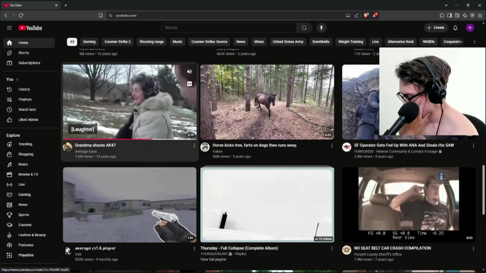486x273 pixels.
Task: Open Live in Explore section
Action: [29, 185]
